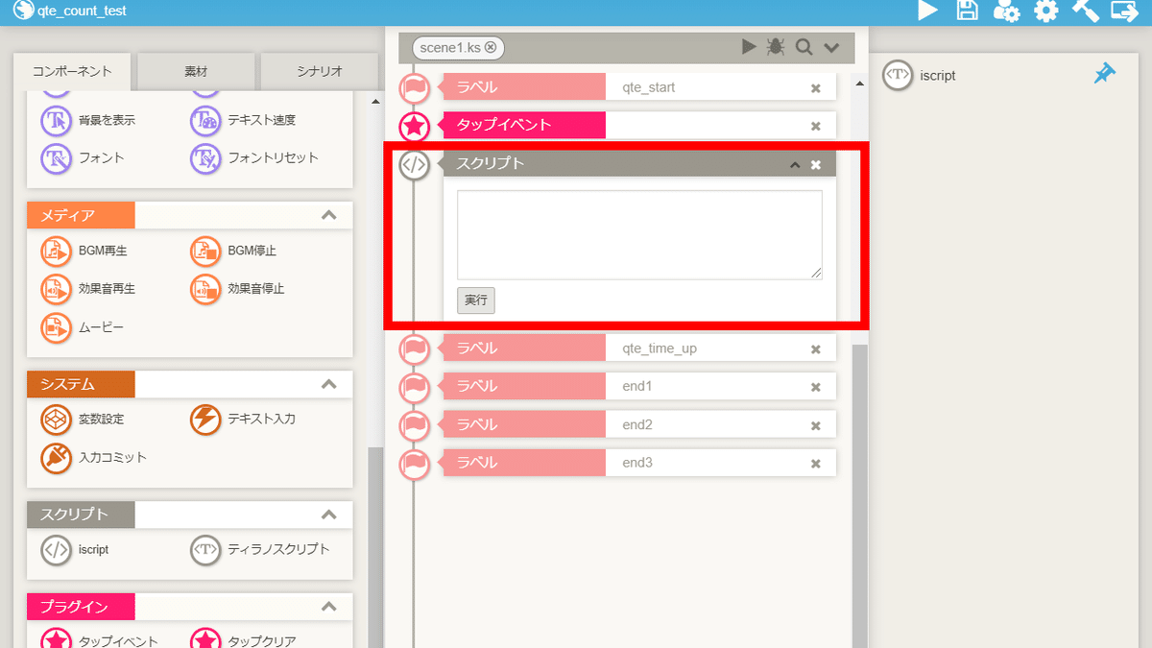Click inside the script textarea
Image resolution: width=1152 pixels, height=648 pixels.
click(x=639, y=235)
